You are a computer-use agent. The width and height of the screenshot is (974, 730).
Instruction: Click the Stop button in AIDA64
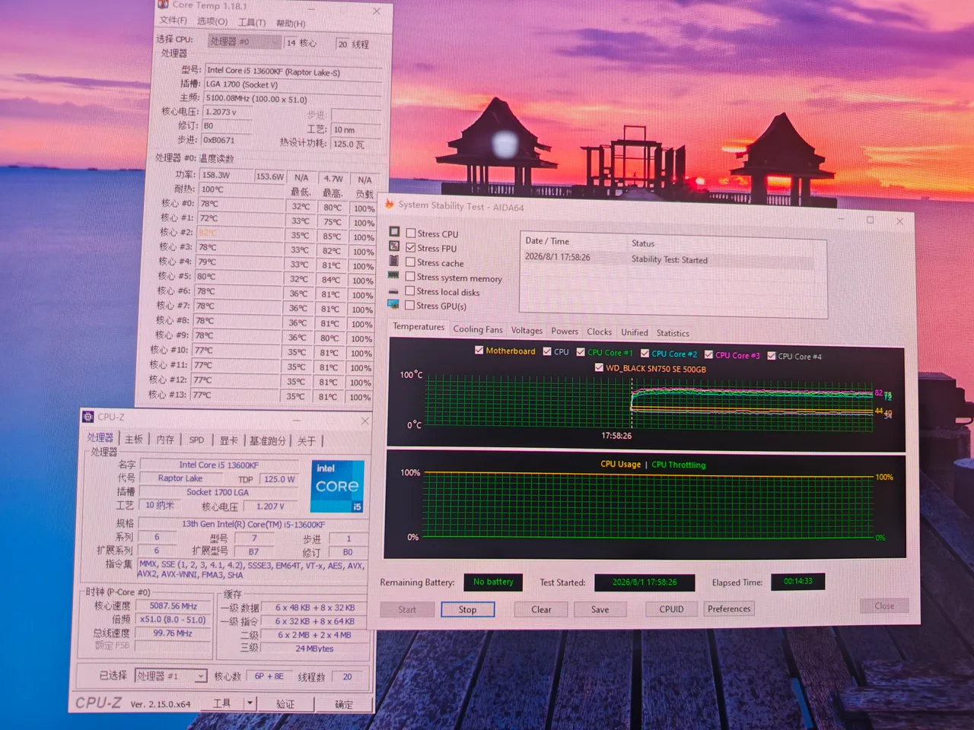coord(467,609)
